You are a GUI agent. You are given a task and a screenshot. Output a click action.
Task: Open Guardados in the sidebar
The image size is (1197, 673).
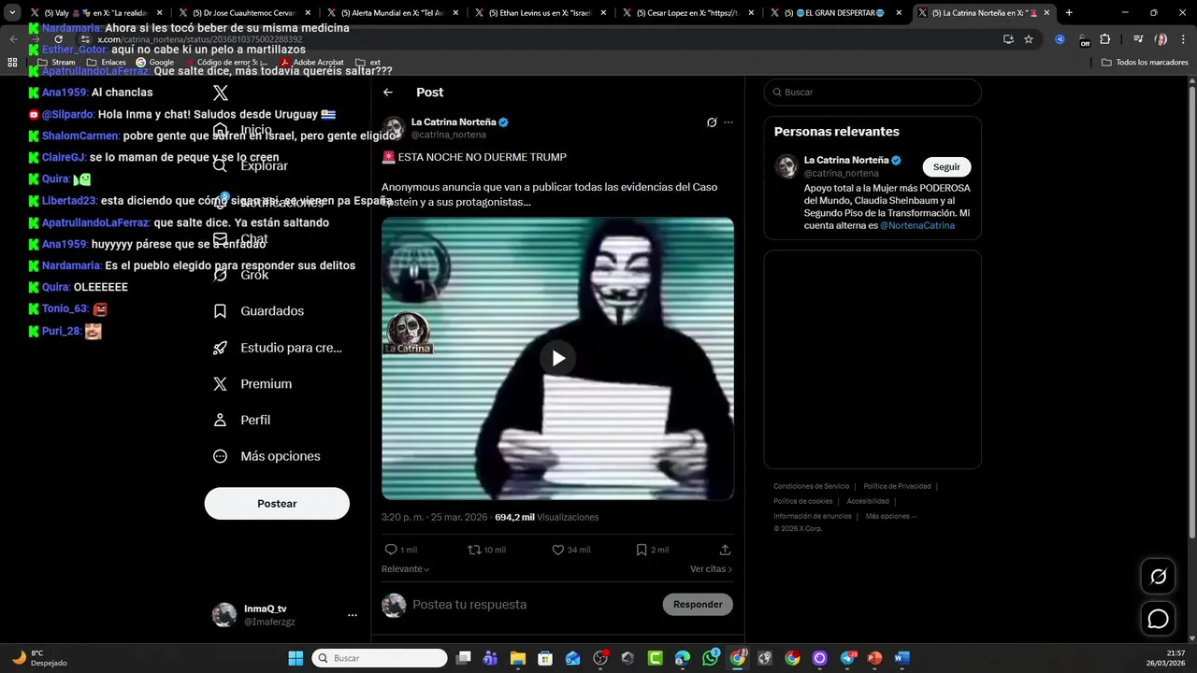pyautogui.click(x=258, y=311)
